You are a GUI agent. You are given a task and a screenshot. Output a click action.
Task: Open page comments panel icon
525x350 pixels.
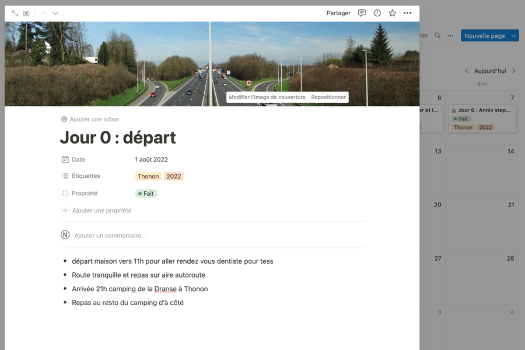coord(362,13)
